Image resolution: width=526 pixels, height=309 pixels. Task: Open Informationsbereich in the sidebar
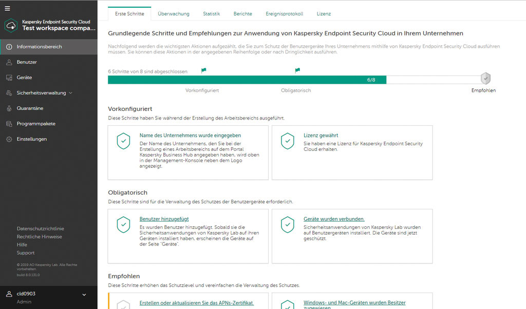coord(49,47)
